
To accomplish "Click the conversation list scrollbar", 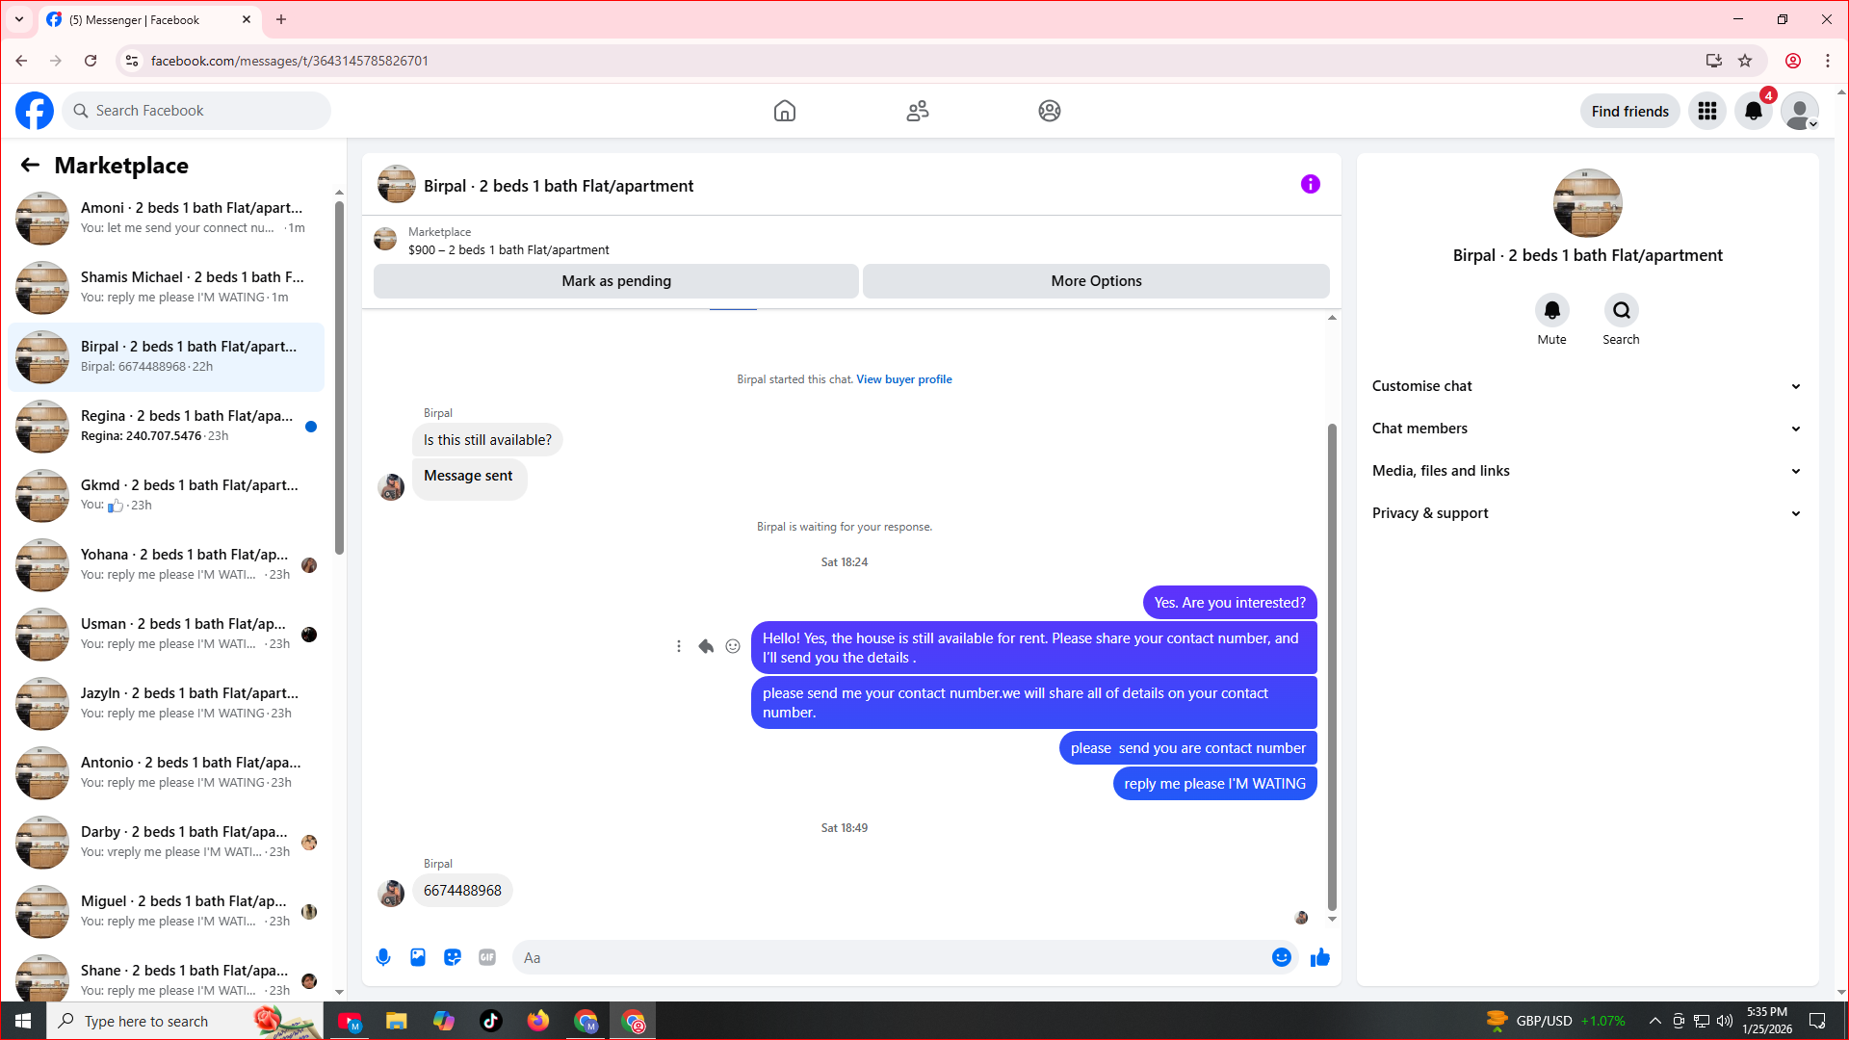I will [339, 377].
